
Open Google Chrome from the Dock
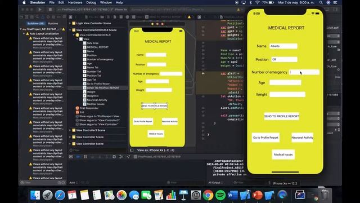pos(208,195)
